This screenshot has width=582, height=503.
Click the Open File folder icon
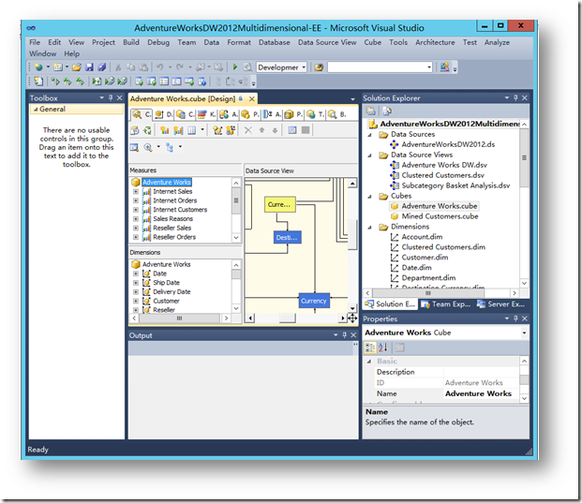click(77, 67)
